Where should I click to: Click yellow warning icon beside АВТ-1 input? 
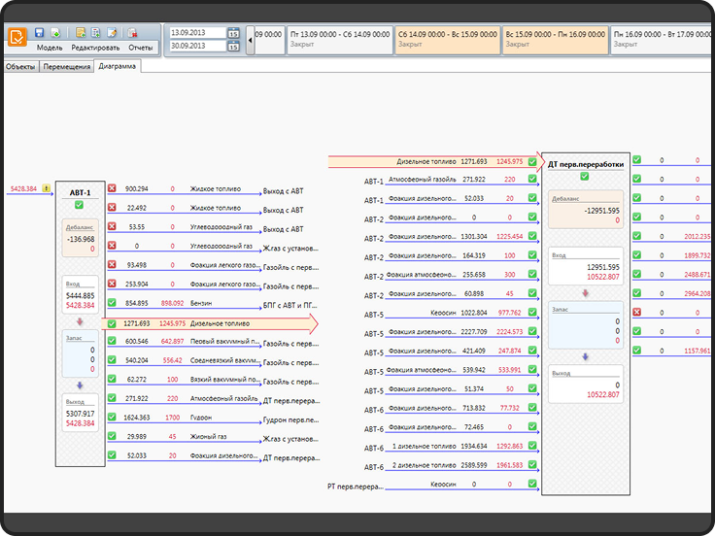46,188
